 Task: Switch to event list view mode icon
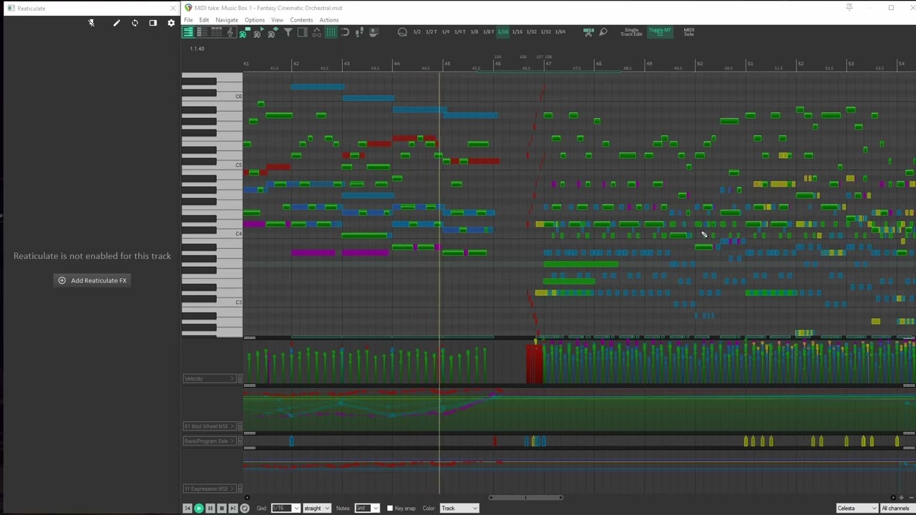click(x=215, y=32)
